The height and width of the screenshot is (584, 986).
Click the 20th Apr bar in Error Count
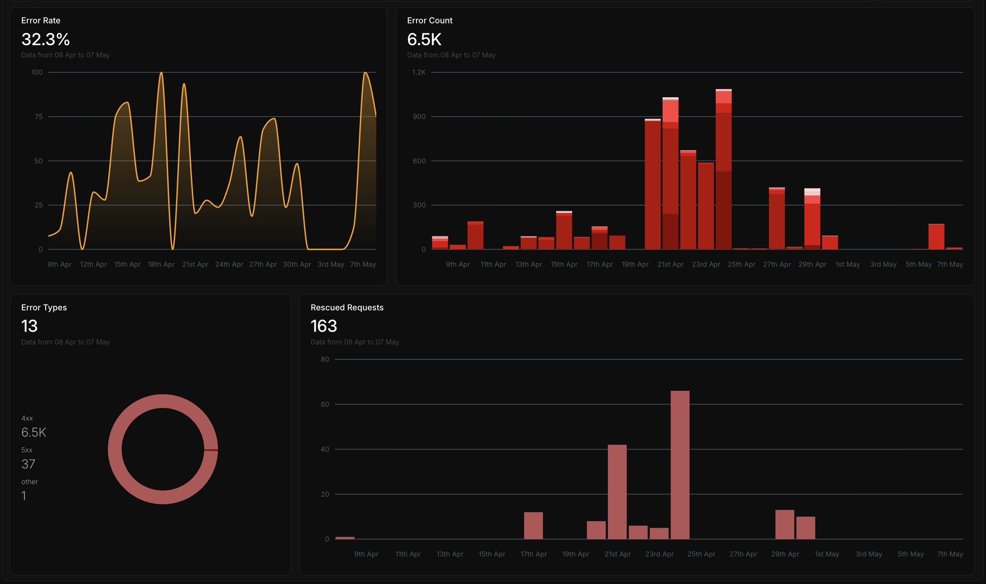point(653,184)
